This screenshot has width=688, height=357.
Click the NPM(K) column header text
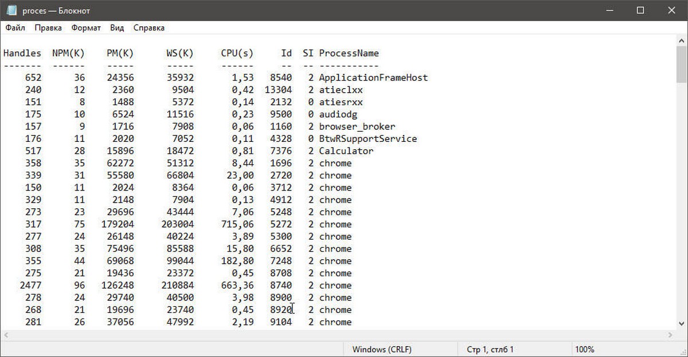point(68,53)
